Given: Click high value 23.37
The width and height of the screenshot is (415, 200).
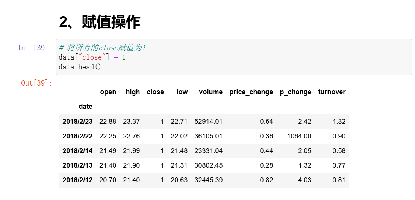Looking at the screenshot, I should 131,122.
